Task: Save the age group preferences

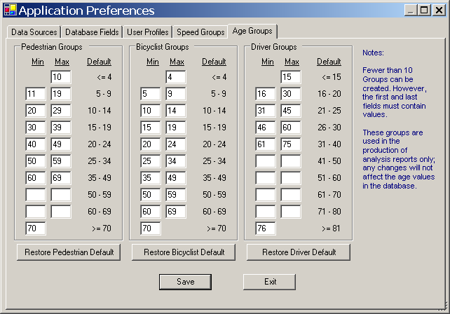Action: pyautogui.click(x=185, y=282)
